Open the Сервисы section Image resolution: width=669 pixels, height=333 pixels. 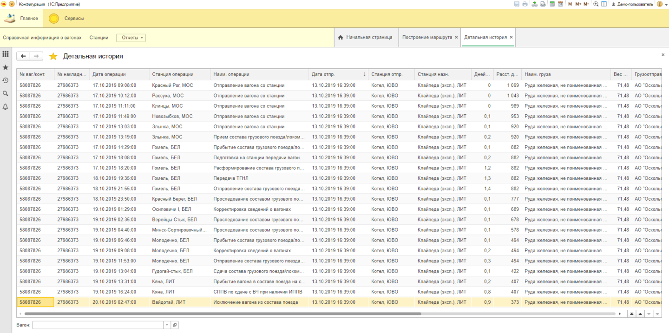click(x=67, y=19)
